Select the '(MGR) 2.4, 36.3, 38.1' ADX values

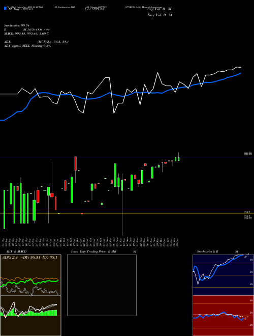(x=53, y=42)
